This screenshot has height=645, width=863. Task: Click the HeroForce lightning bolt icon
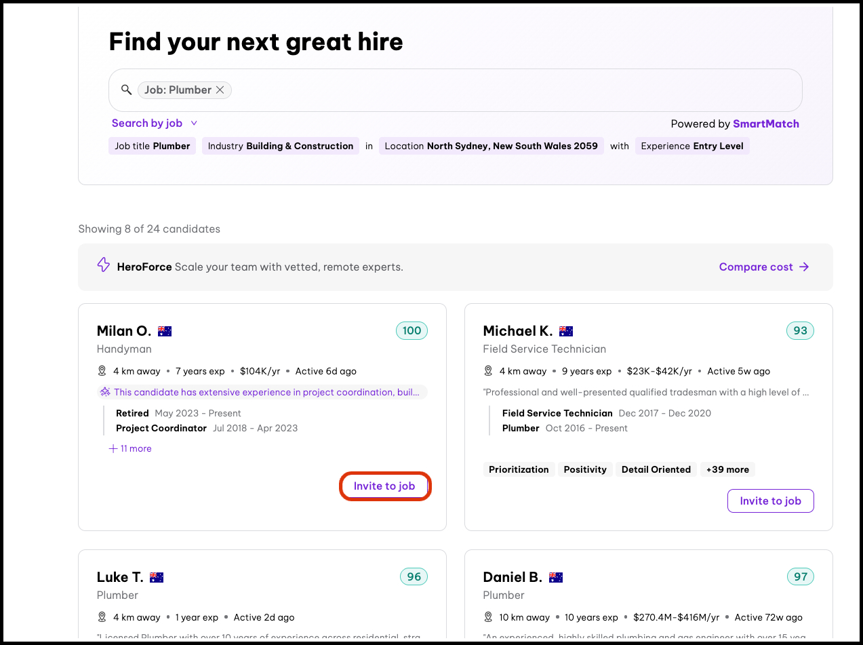[x=104, y=265]
